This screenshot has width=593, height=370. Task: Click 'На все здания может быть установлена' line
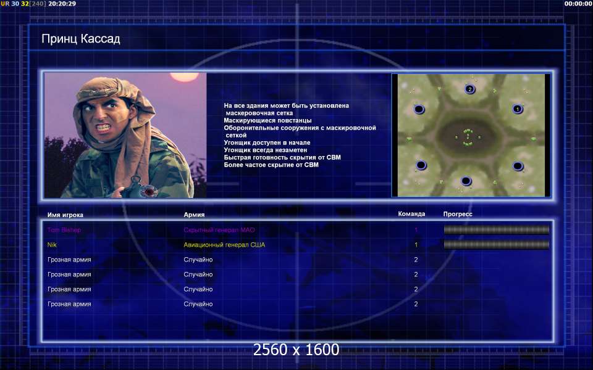[286, 105]
